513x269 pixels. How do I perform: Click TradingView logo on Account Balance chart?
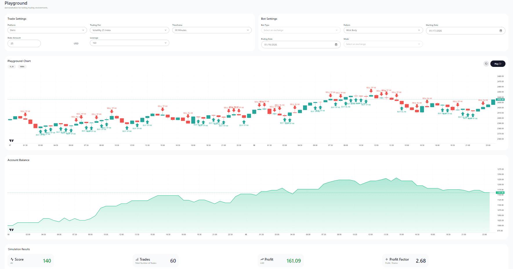click(x=11, y=230)
